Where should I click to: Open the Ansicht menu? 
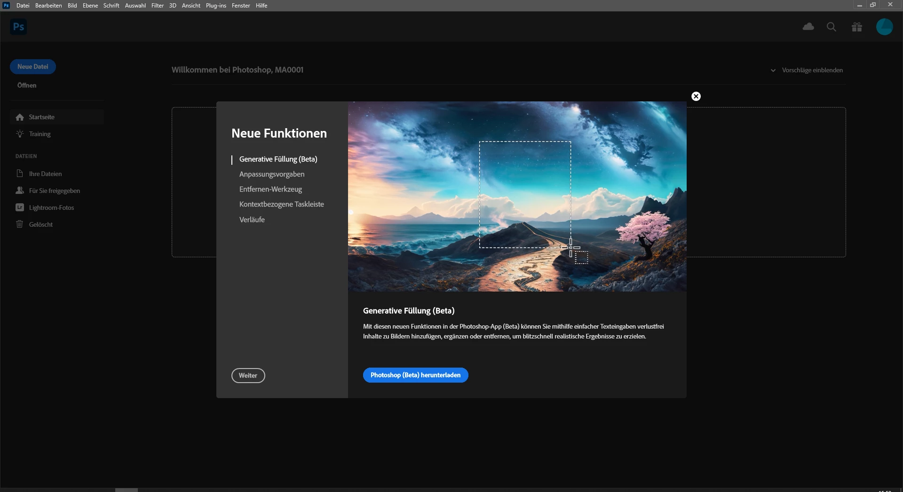[x=191, y=6]
